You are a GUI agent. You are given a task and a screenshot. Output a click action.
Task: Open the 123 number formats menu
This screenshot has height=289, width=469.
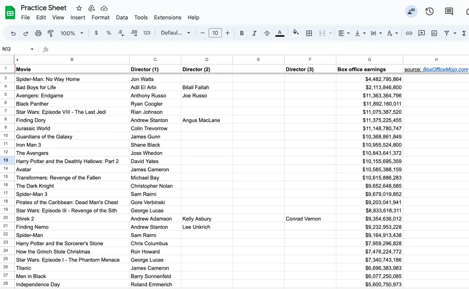pos(147,33)
